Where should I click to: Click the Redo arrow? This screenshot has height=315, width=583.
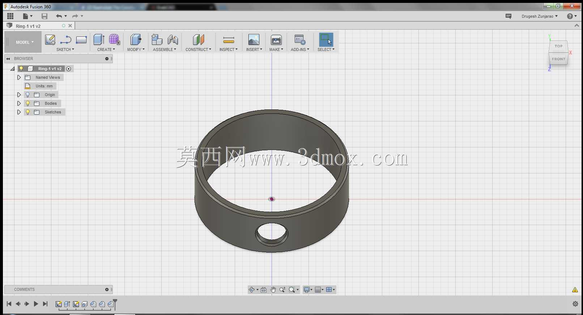click(75, 16)
